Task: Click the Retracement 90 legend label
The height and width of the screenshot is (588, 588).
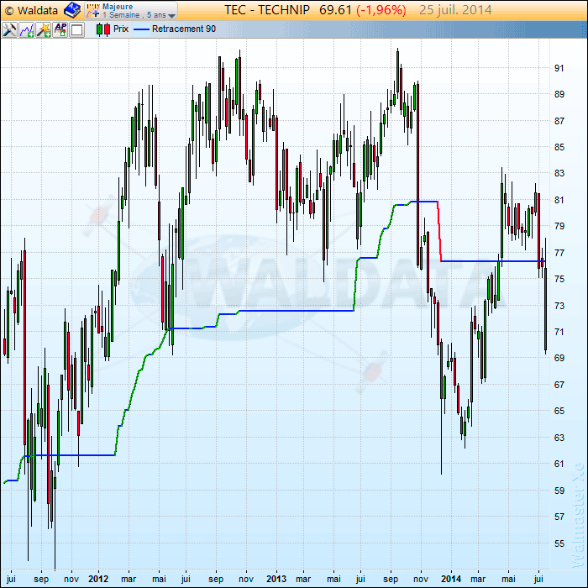Action: click(x=184, y=29)
